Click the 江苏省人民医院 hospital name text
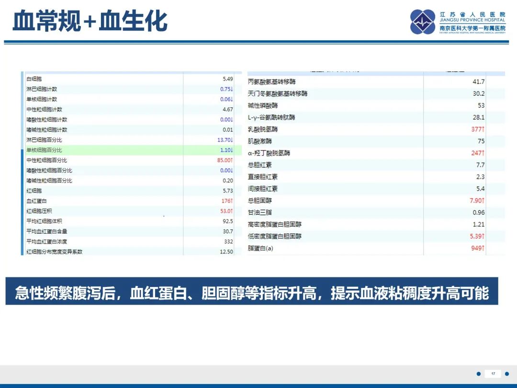Viewport: 517px width, 388px height. 472,14
